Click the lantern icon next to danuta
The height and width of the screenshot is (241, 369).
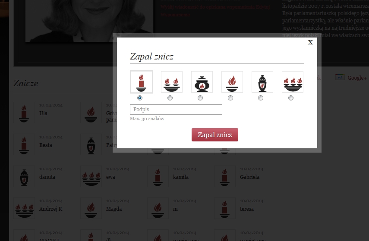pos(24,176)
